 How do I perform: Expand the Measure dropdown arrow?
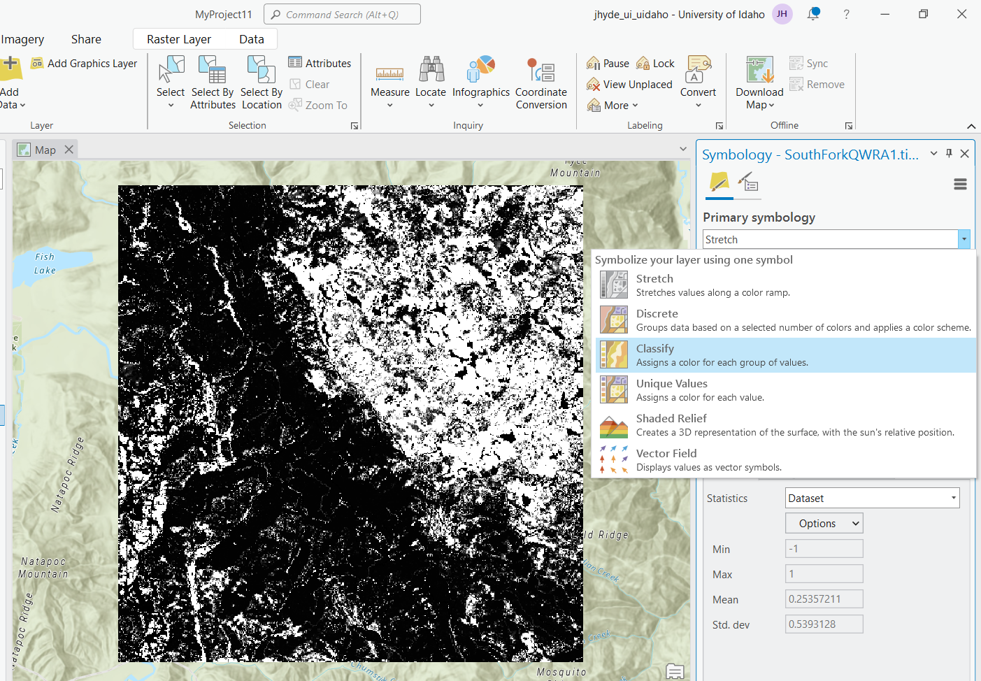(389, 106)
